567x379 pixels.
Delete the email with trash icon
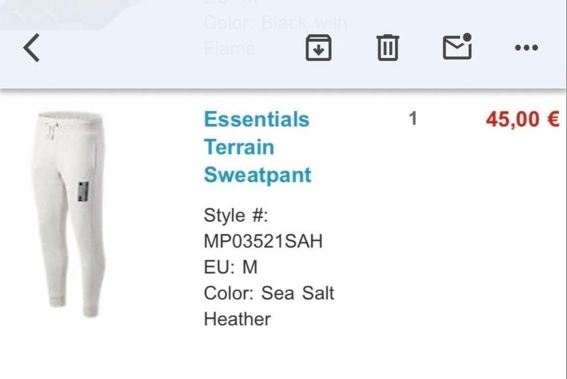pos(388,48)
